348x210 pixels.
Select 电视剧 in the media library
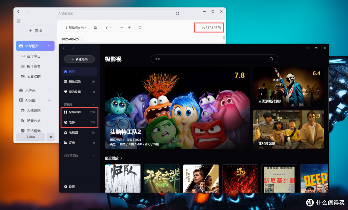point(79,132)
